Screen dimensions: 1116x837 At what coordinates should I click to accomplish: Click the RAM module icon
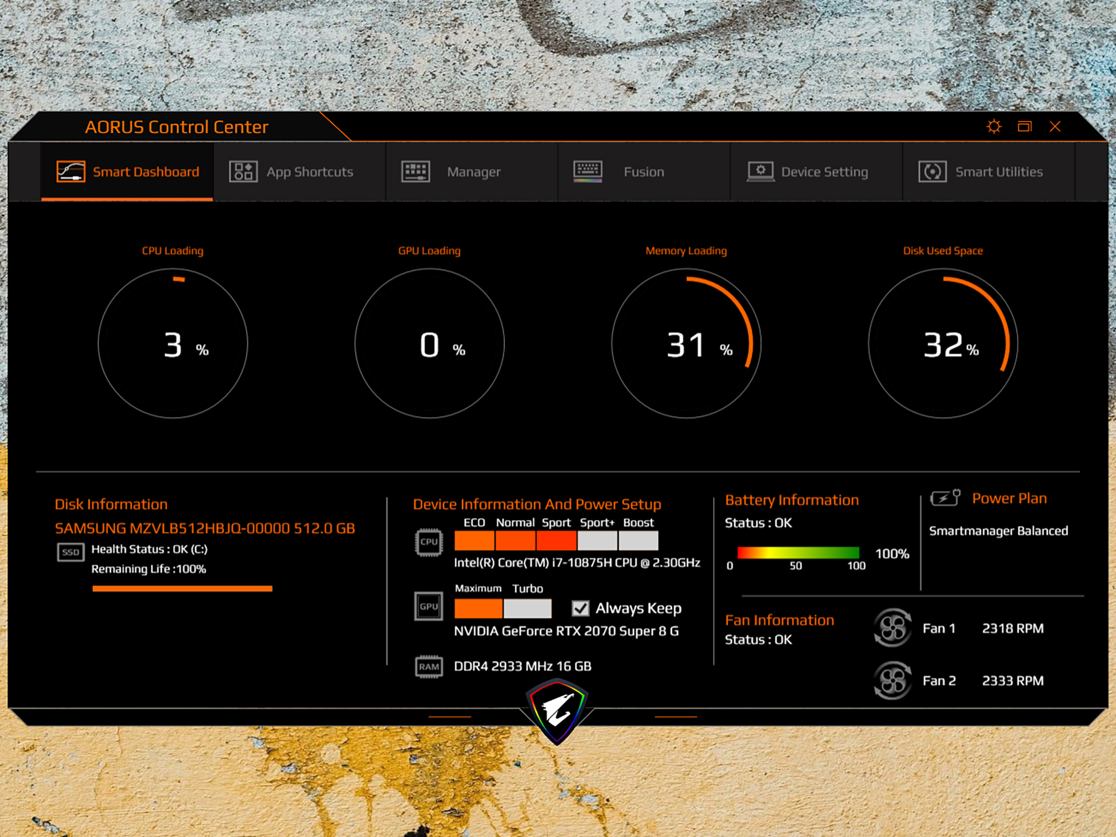click(x=429, y=667)
